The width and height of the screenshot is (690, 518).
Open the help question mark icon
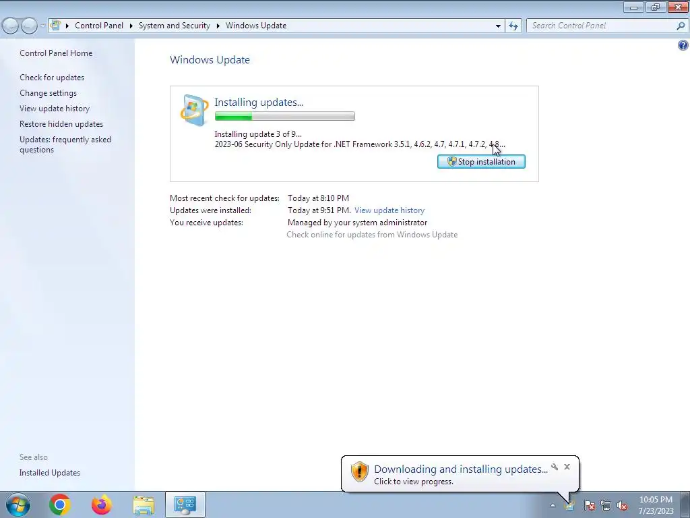pyautogui.click(x=683, y=45)
